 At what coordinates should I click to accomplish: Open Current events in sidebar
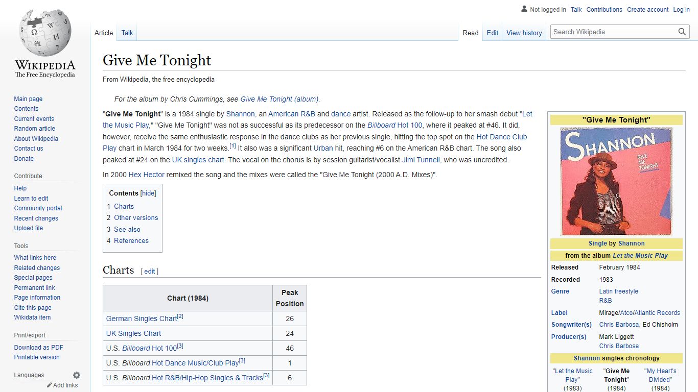pyautogui.click(x=34, y=119)
